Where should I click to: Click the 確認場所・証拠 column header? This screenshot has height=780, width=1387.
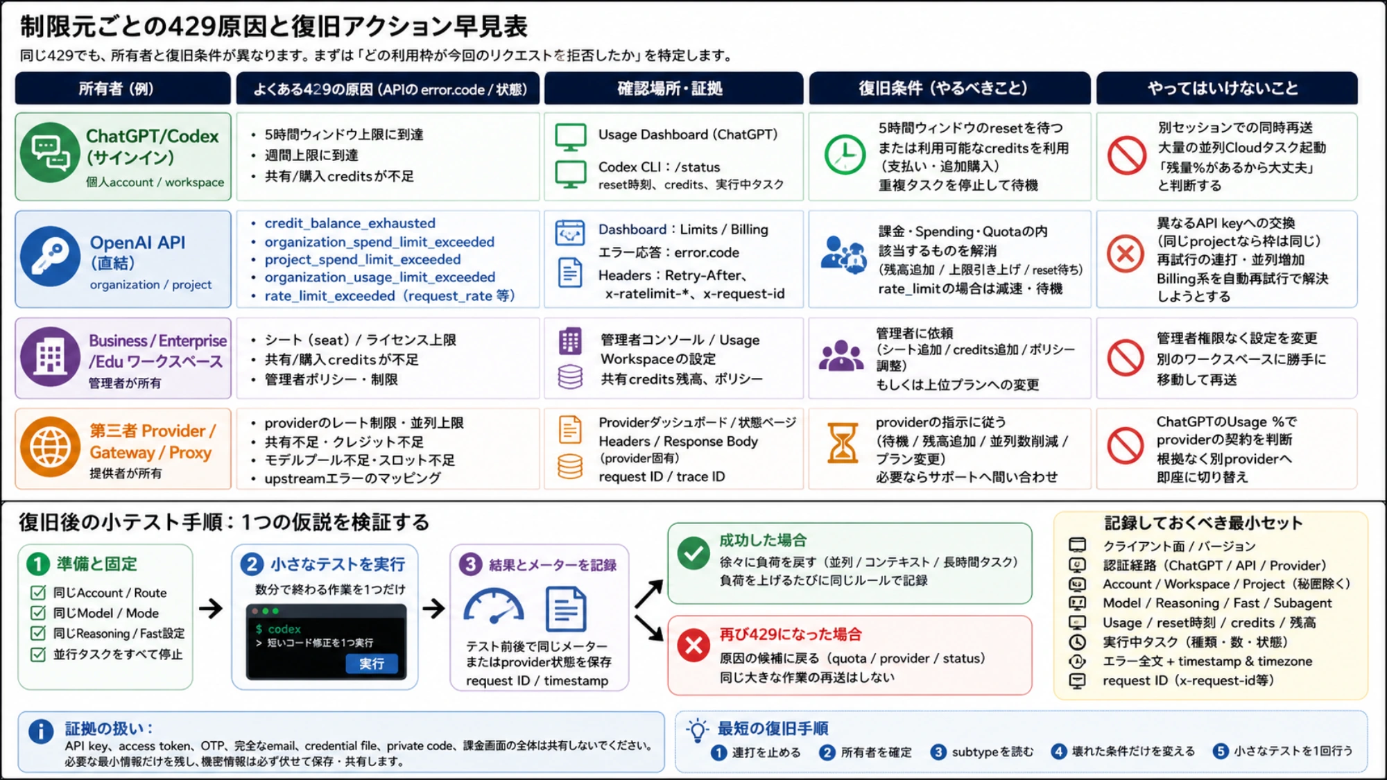pyautogui.click(x=673, y=88)
